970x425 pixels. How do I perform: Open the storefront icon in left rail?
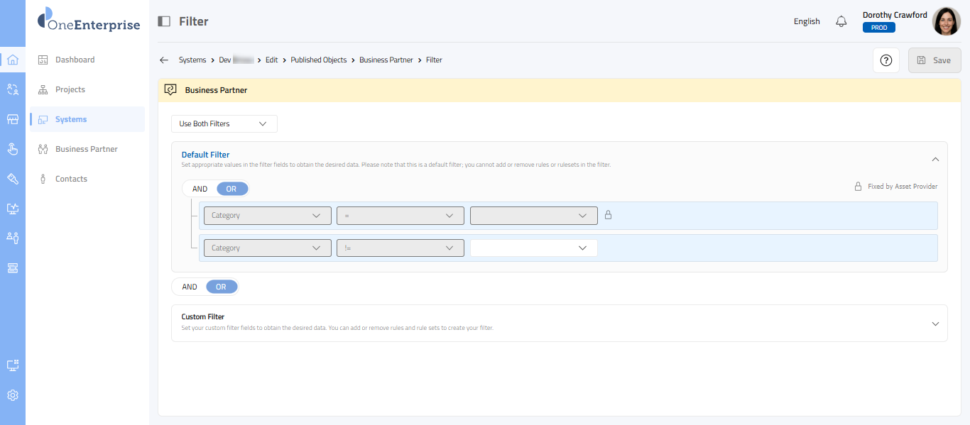13,119
